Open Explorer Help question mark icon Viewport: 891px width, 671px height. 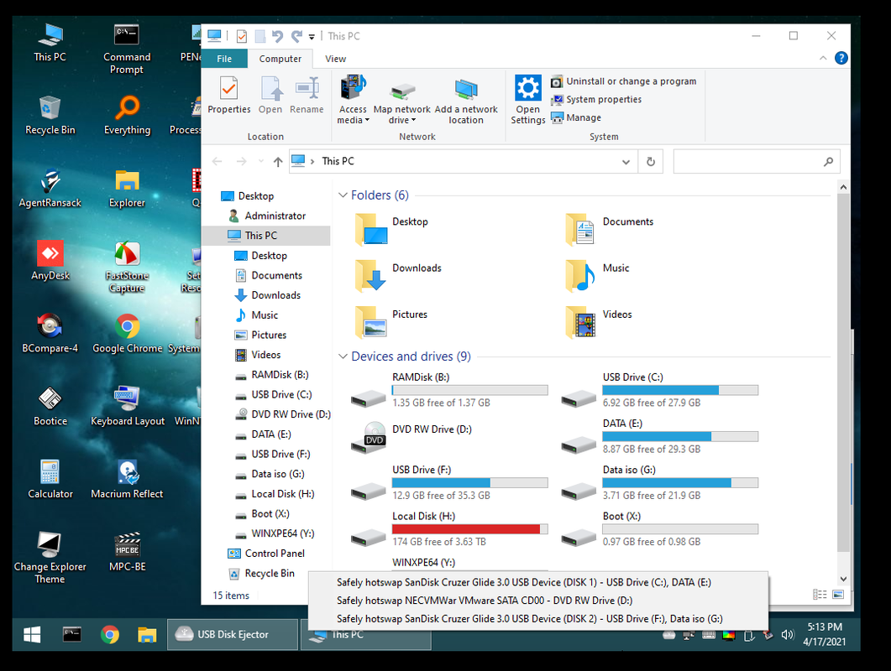[x=841, y=58]
